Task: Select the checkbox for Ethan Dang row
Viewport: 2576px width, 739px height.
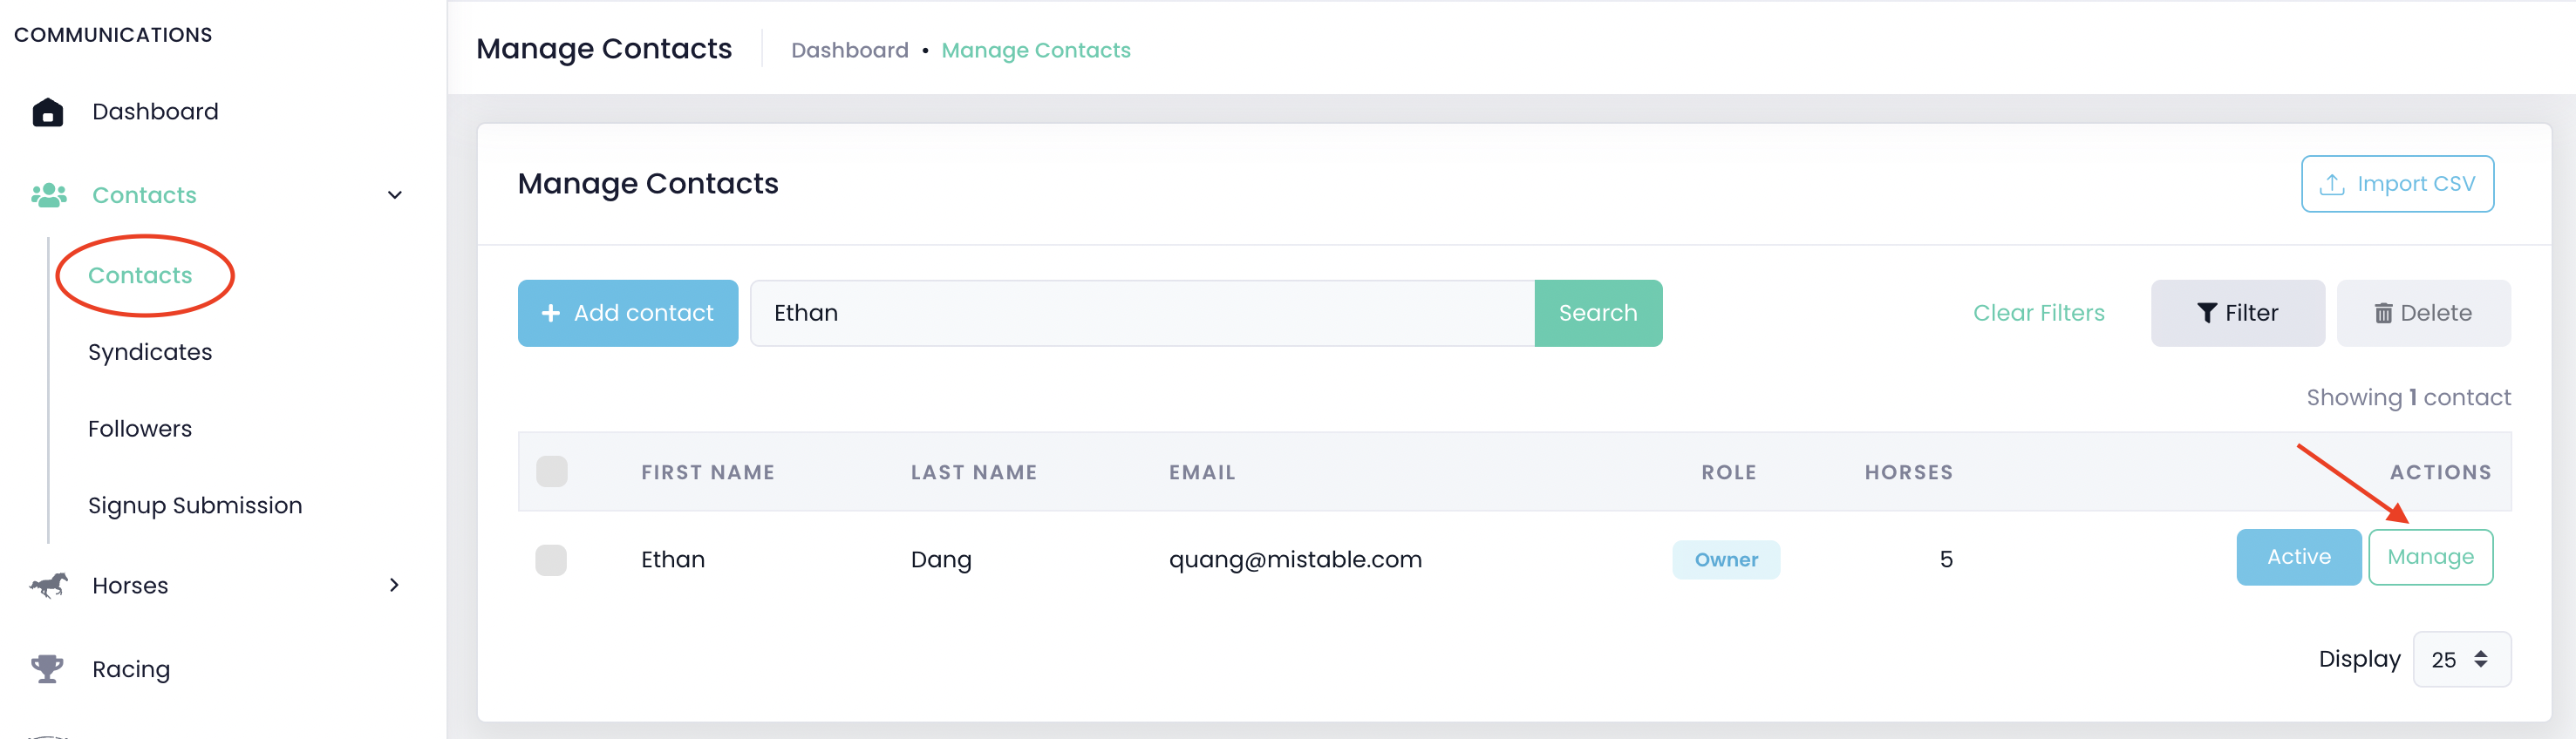Action: tap(551, 560)
